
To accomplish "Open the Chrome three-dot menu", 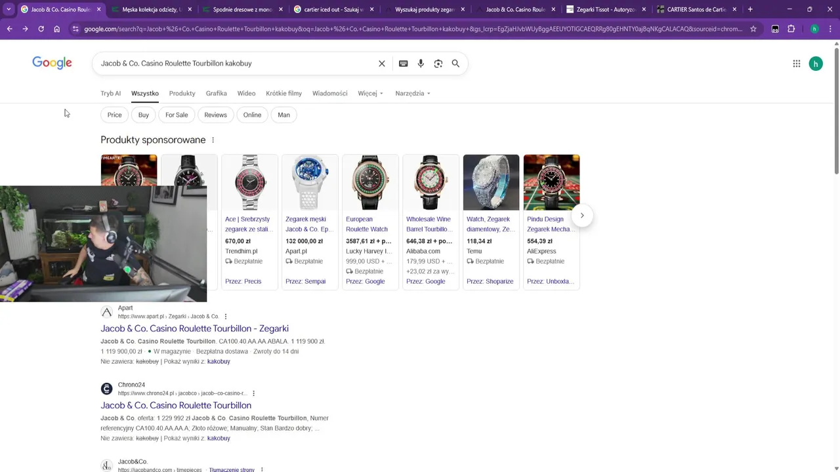I will pos(831,29).
